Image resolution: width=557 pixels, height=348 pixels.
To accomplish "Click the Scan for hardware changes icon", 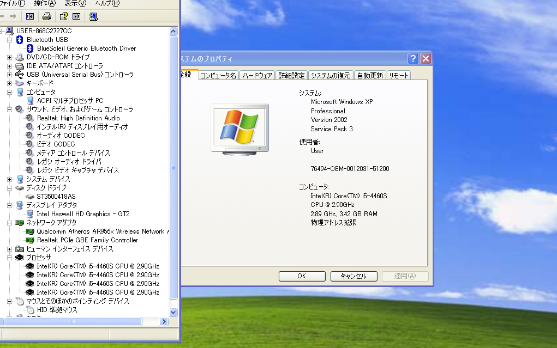I will point(93,16).
